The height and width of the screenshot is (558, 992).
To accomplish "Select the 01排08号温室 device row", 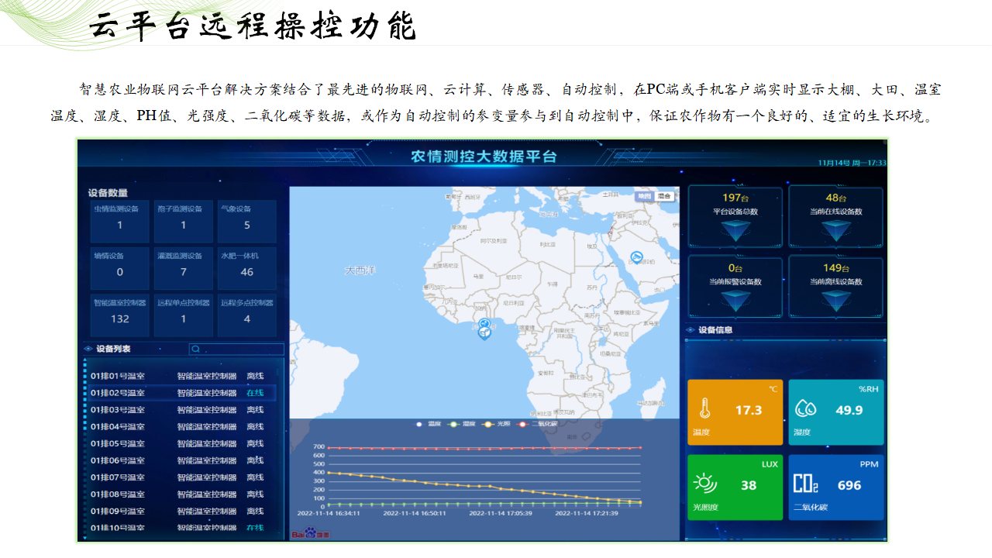I will coord(182,494).
